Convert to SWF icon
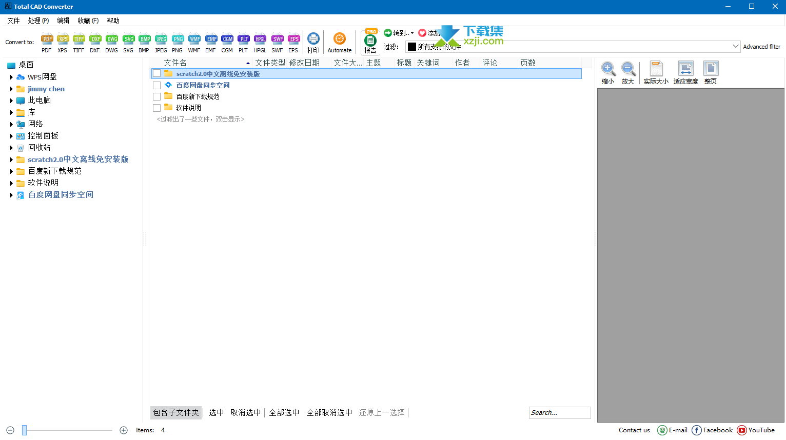786x440 pixels. coord(278,43)
